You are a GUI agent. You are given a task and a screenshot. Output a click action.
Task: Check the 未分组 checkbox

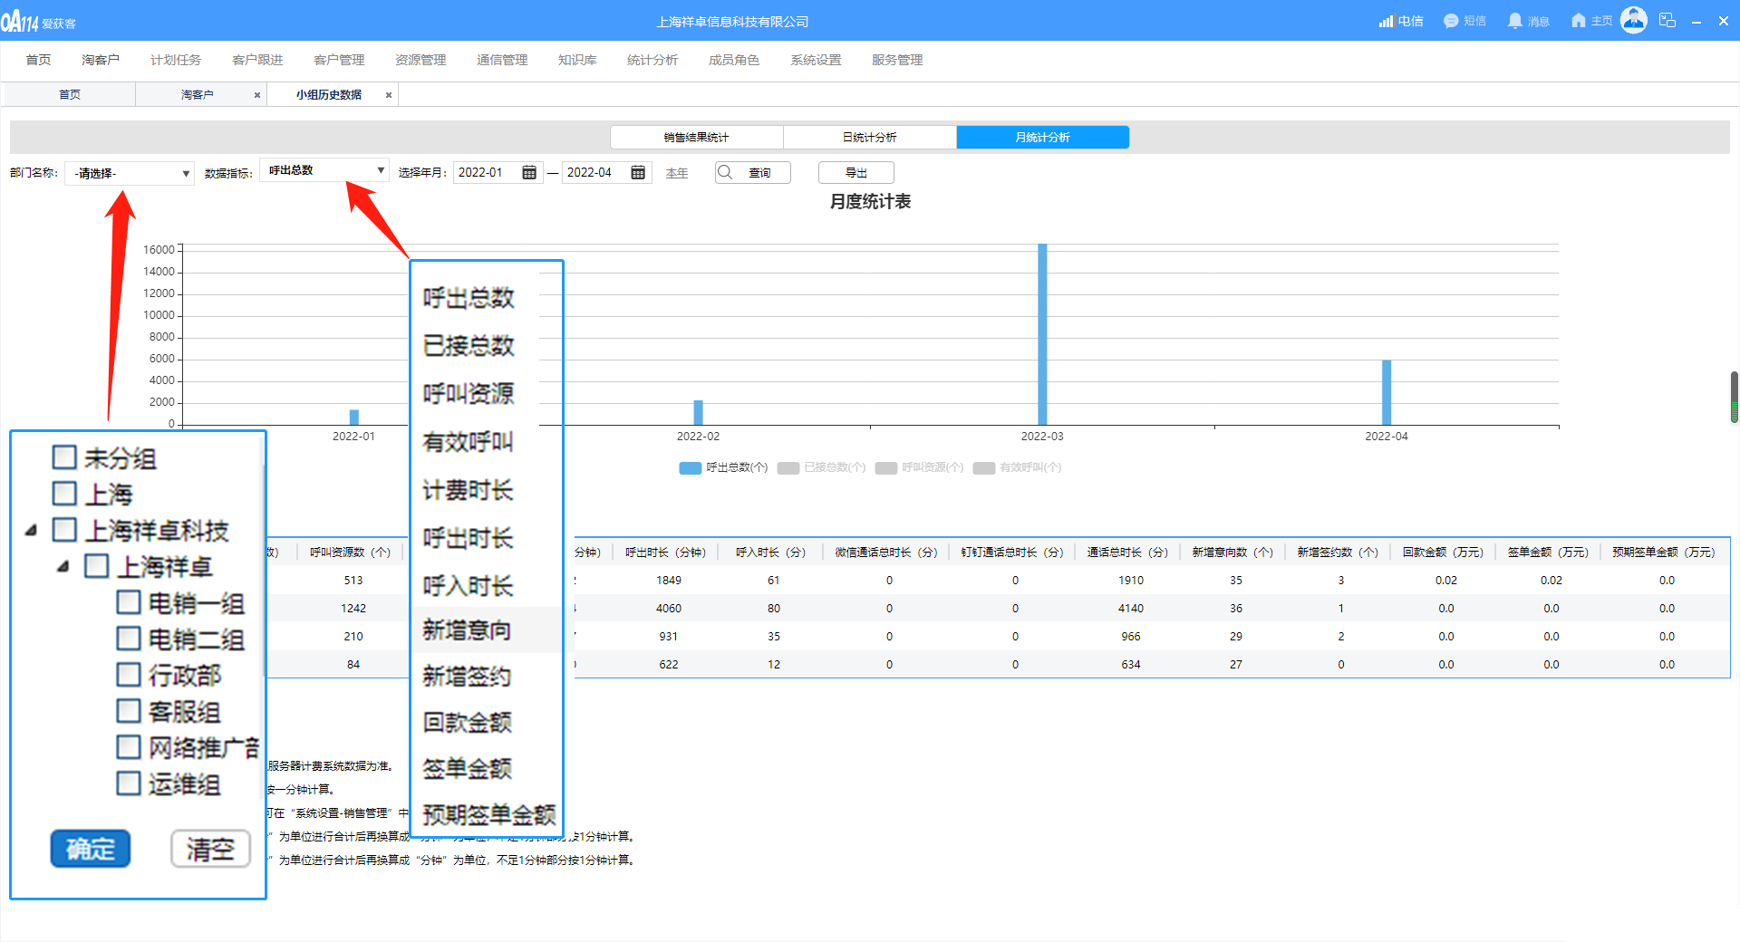64,457
